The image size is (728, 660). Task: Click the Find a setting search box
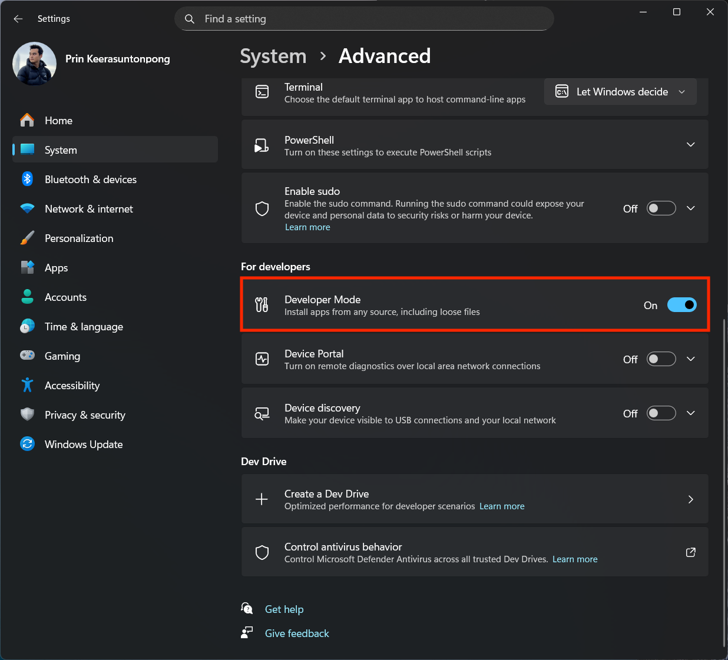[364, 18]
